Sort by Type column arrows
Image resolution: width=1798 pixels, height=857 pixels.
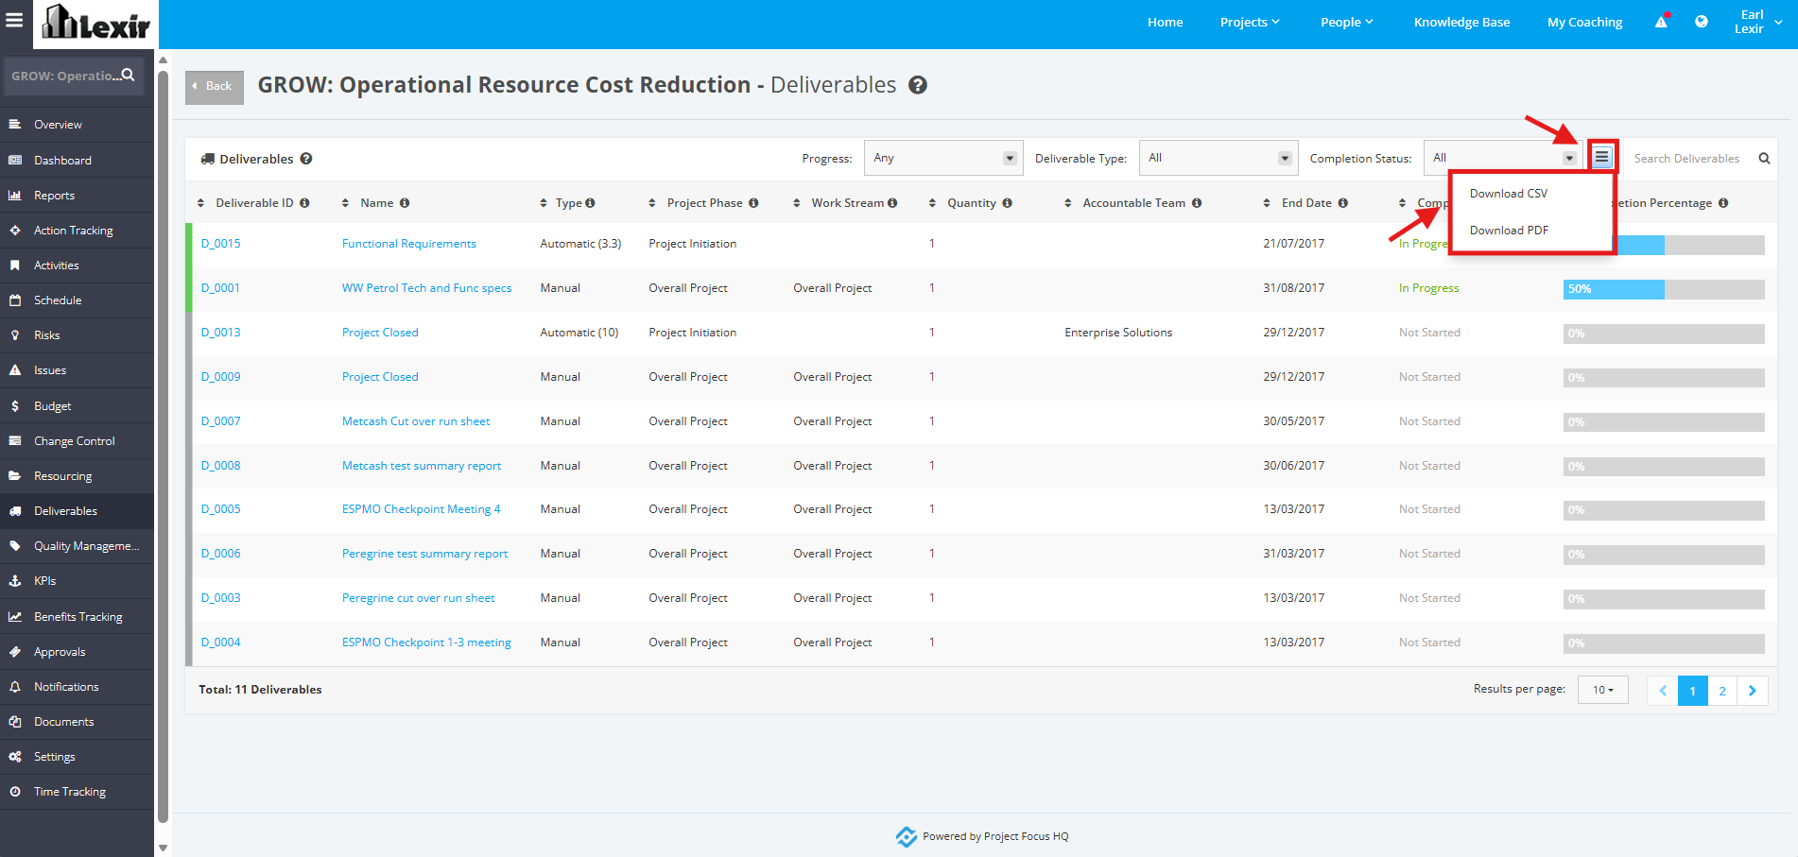[544, 203]
